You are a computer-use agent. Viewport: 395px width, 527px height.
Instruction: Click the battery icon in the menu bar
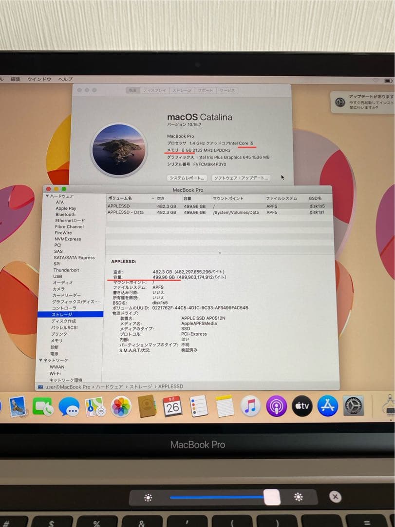pos(388,81)
